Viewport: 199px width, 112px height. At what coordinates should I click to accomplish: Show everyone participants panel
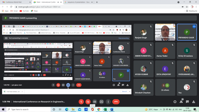point(181,101)
